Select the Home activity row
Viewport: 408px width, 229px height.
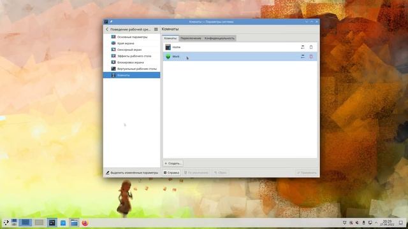pos(240,47)
